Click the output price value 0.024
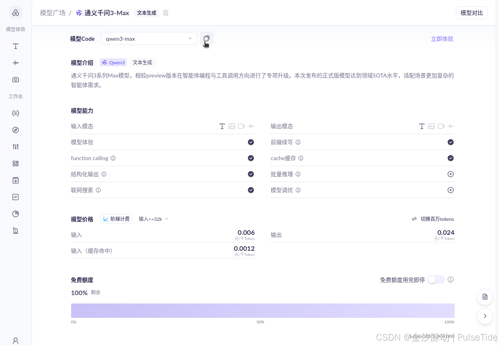This screenshot has width=499, height=345. 446,232
